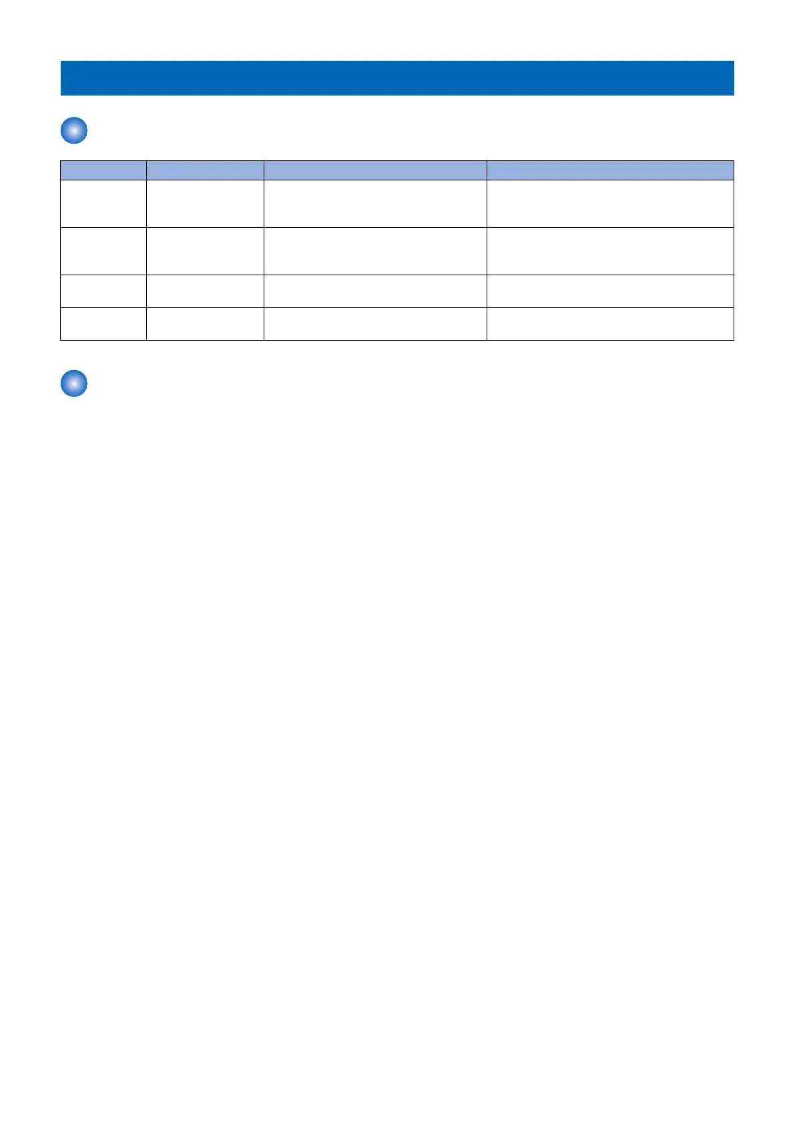The width and height of the screenshot is (795, 1125).
Task: Click second body row, fourth column cell
Action: click(610, 251)
